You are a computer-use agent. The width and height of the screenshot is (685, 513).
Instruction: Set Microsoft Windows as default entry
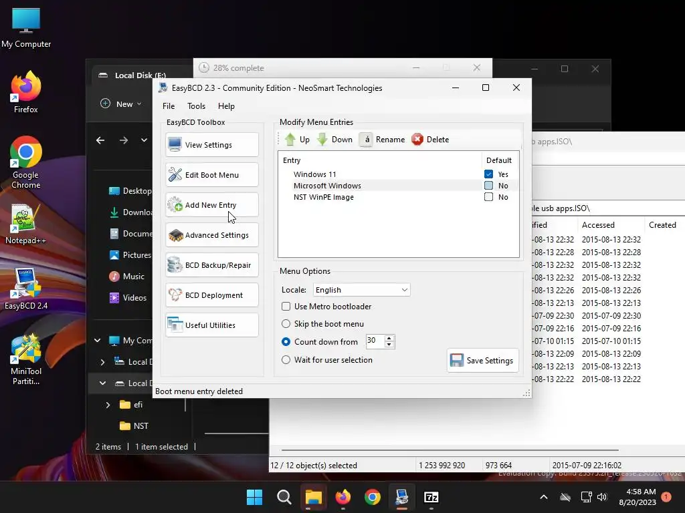click(x=488, y=186)
